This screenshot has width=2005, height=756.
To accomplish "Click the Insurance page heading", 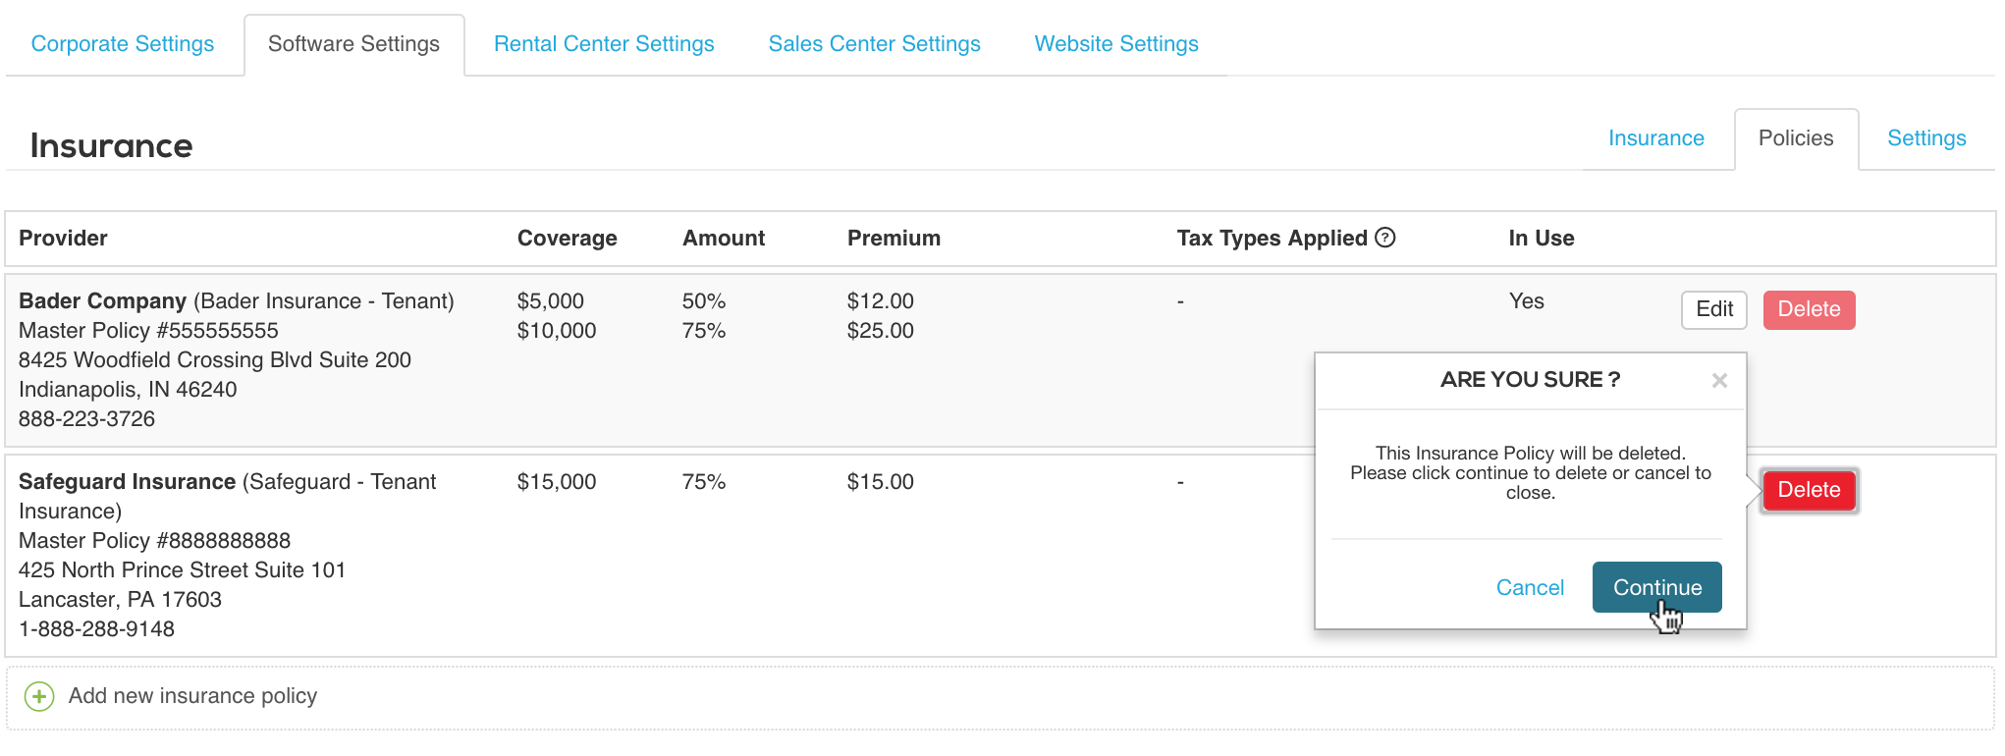I will [111, 145].
